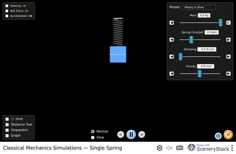Viewport: 236px width, 154px height.
Task: Click the Gravity slider thumb
Action: point(200,74)
